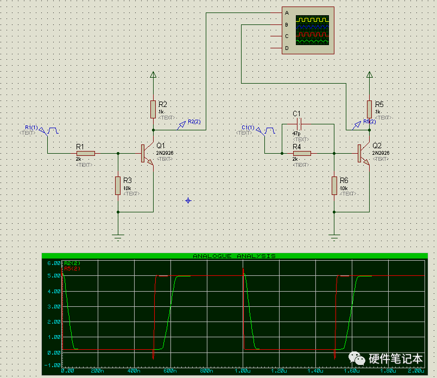
Task: Click the R1(1) pulse generator symbol
Action: (x=49, y=131)
